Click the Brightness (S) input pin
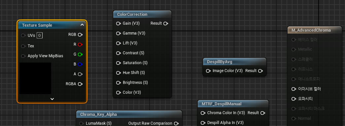Screen dimensions: 345x126 (119, 83)
